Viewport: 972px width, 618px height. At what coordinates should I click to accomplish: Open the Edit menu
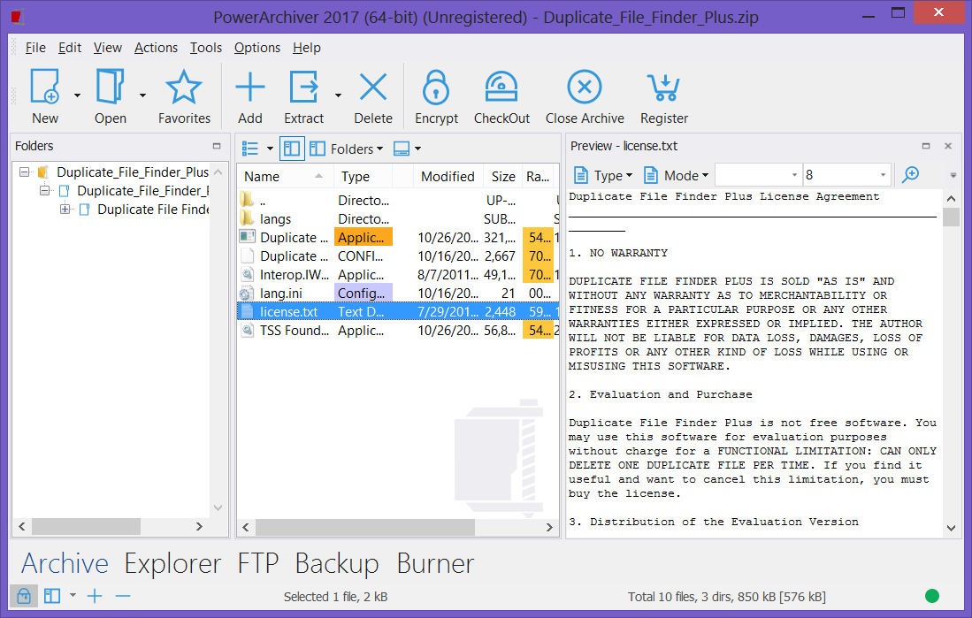click(x=69, y=48)
